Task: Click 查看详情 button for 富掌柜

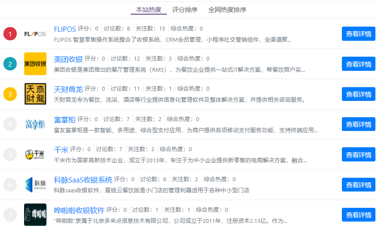Action: [359, 124]
